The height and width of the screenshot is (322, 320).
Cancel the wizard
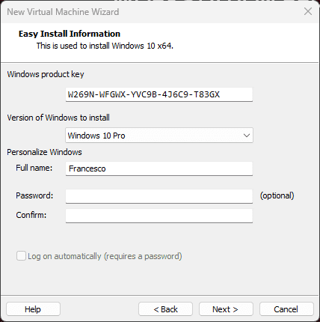click(x=286, y=309)
